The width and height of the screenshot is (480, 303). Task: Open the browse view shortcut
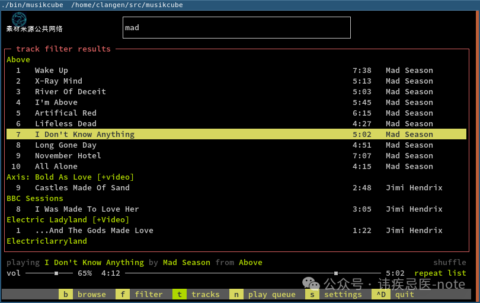point(82,295)
